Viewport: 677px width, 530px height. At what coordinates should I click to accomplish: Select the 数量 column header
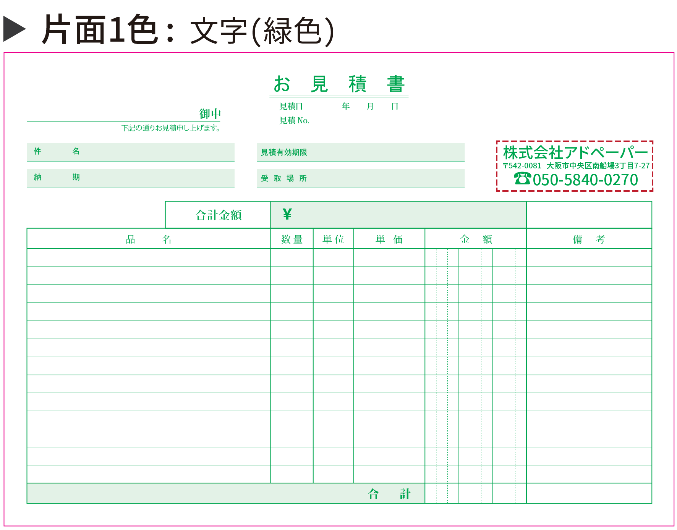click(x=292, y=239)
